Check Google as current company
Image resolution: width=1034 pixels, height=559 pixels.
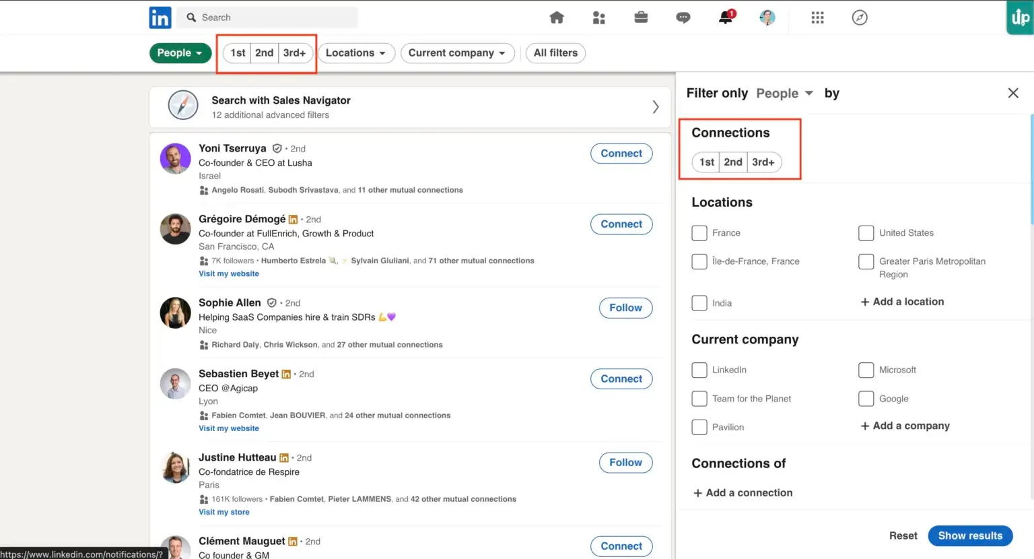pos(866,399)
